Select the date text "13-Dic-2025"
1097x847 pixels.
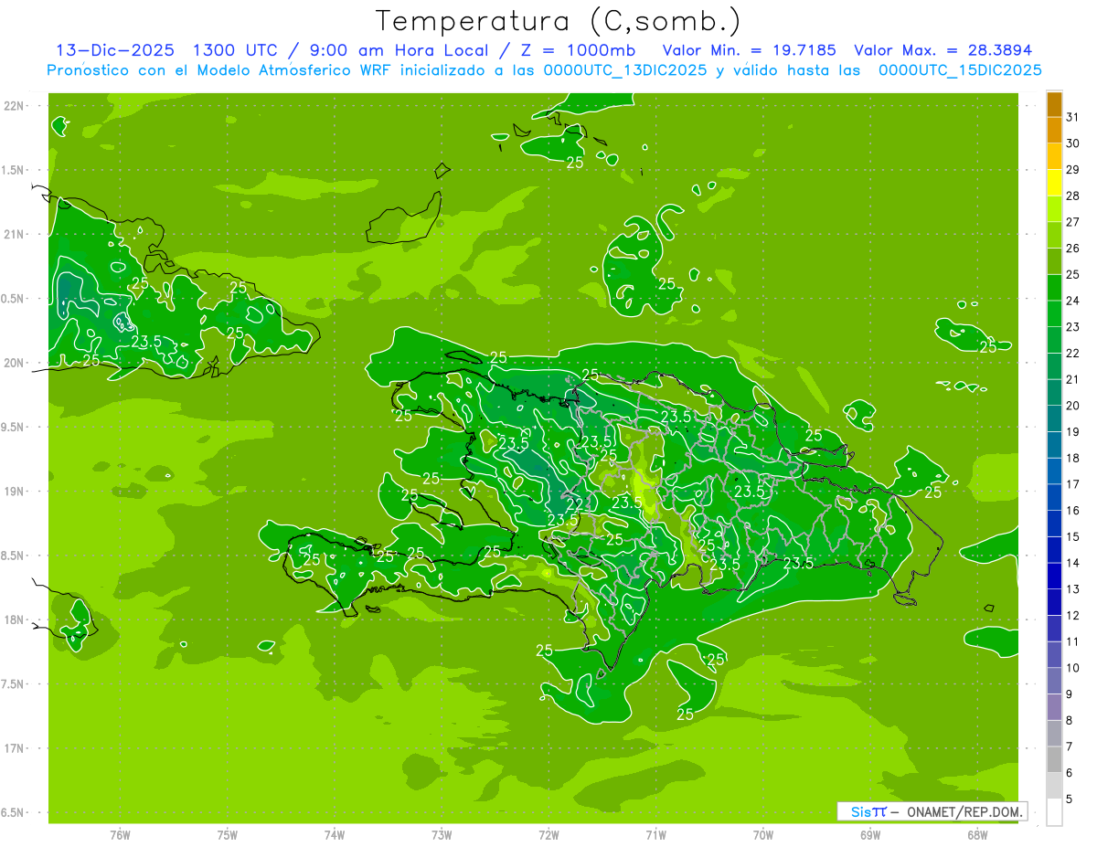114,51
